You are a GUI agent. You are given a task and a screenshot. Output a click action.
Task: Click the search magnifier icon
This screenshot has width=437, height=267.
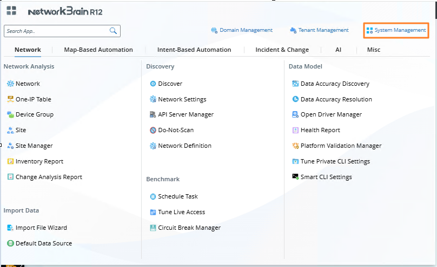114,31
